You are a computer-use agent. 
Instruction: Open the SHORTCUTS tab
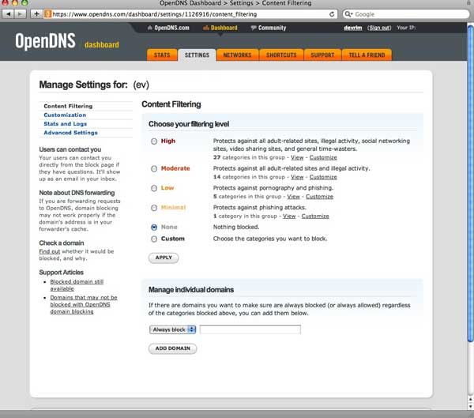click(281, 55)
